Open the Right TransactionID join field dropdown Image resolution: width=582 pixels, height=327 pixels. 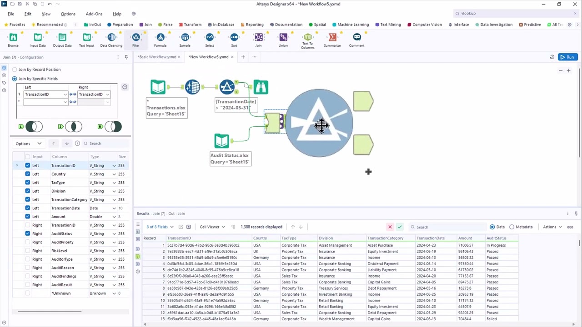pyautogui.click(x=107, y=94)
